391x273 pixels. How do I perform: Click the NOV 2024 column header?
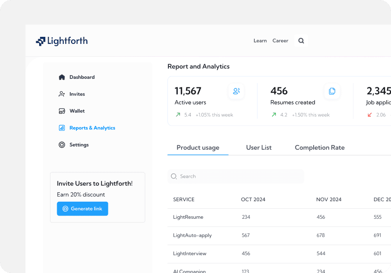point(329,199)
